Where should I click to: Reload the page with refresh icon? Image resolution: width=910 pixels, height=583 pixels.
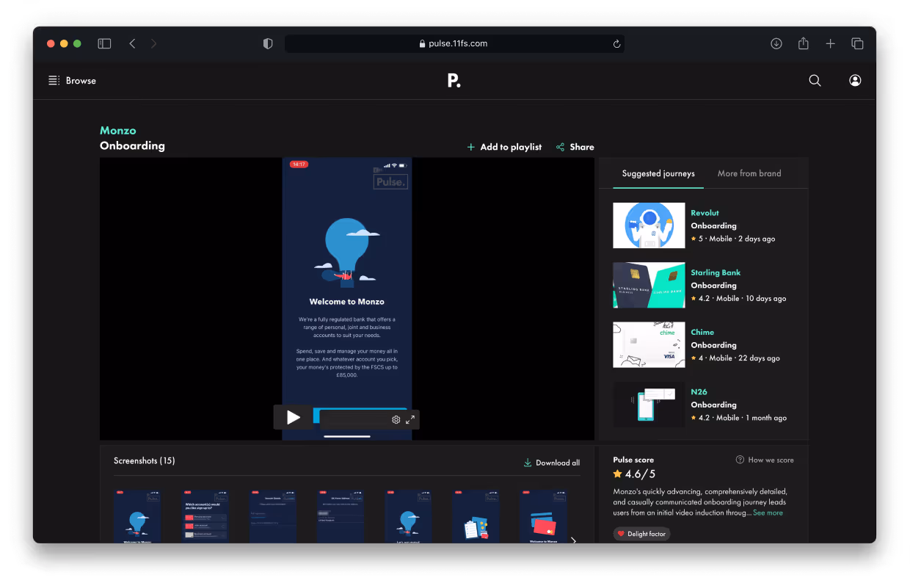616,44
